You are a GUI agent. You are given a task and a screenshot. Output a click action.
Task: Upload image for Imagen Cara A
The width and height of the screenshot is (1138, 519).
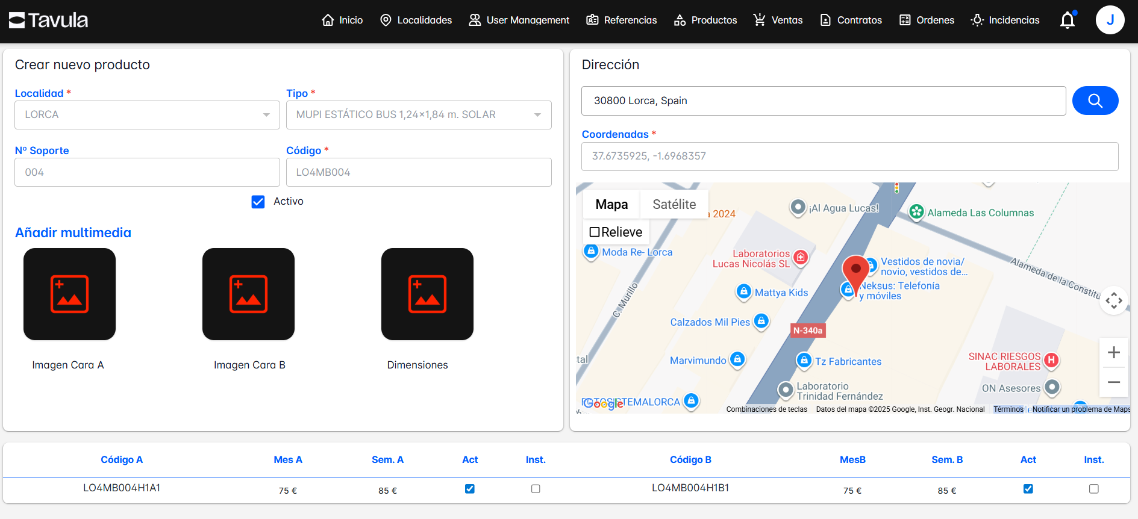tap(69, 294)
